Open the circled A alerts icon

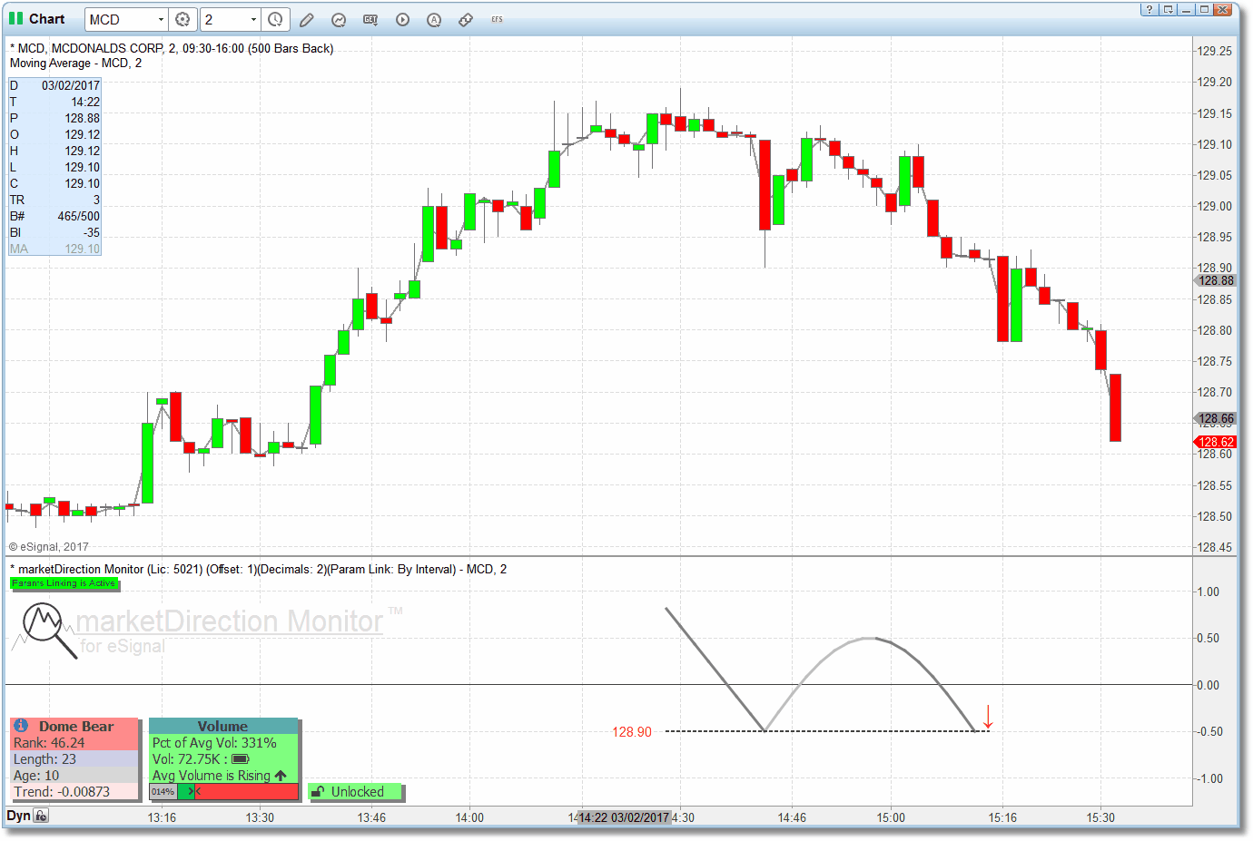click(434, 20)
